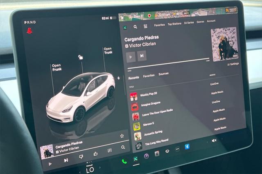Tap the PRND gear indicator
Viewport: 262px width, 174px height.
pyautogui.click(x=30, y=22)
